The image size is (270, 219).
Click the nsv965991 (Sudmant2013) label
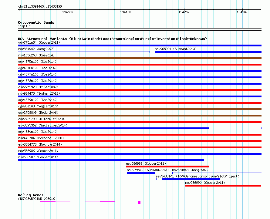click(x=176, y=49)
